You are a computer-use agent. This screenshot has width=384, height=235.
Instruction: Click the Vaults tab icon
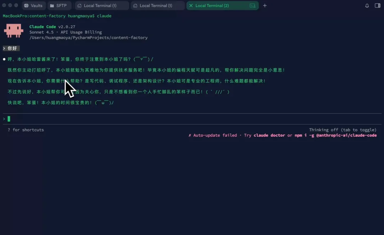(x=26, y=5)
